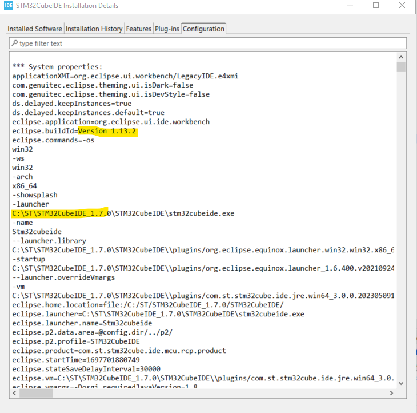Open the Features tab

(x=138, y=29)
